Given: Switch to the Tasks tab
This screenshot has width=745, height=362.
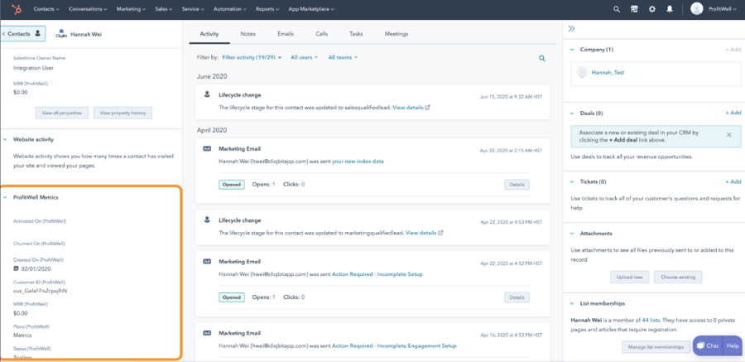Looking at the screenshot, I should pyautogui.click(x=356, y=34).
